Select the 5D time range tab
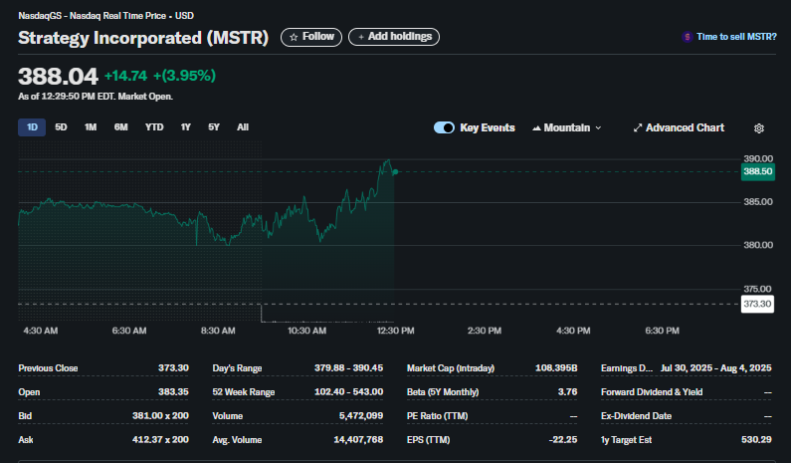The image size is (791, 463). [61, 127]
